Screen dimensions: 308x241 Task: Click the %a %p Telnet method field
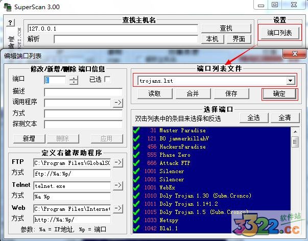tap(72, 197)
